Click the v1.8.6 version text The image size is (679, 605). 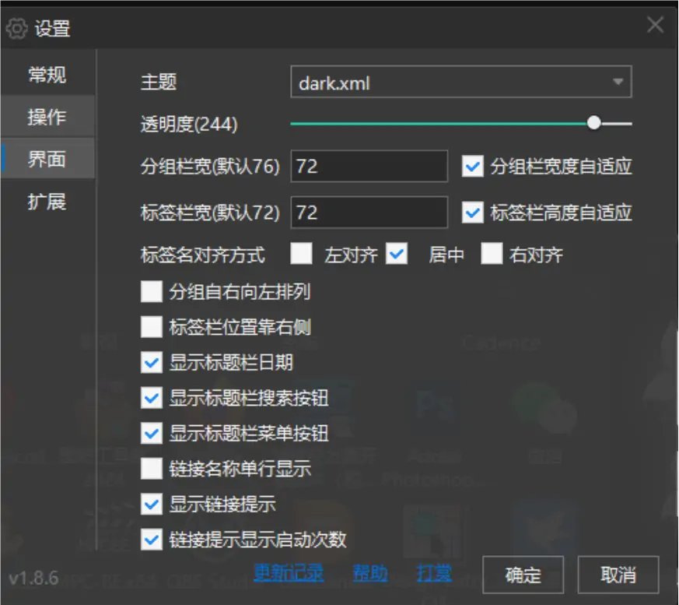[x=33, y=578]
